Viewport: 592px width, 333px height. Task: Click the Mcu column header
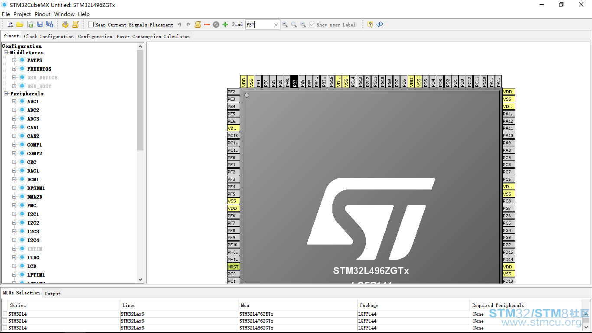[x=298, y=305]
